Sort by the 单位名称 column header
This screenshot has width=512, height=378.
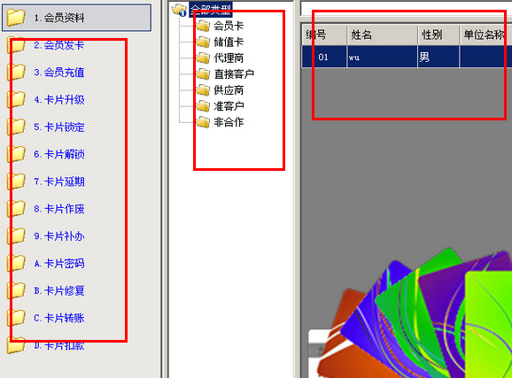(485, 35)
